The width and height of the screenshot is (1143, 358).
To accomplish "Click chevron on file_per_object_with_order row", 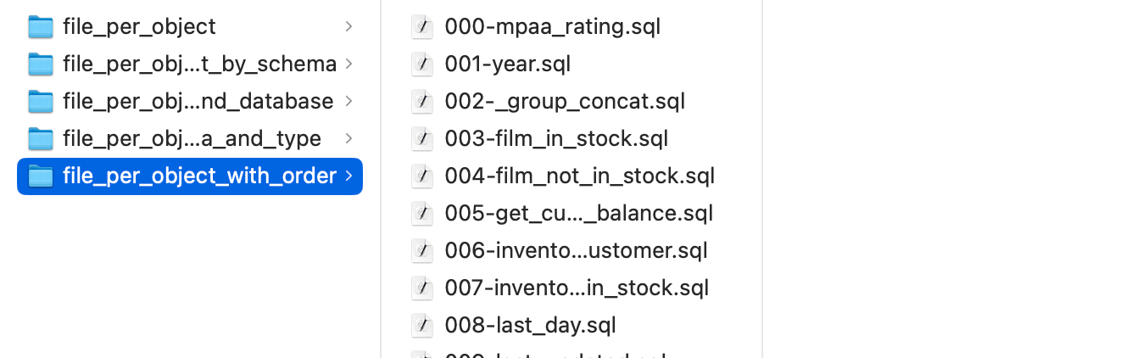I will pos(348,176).
